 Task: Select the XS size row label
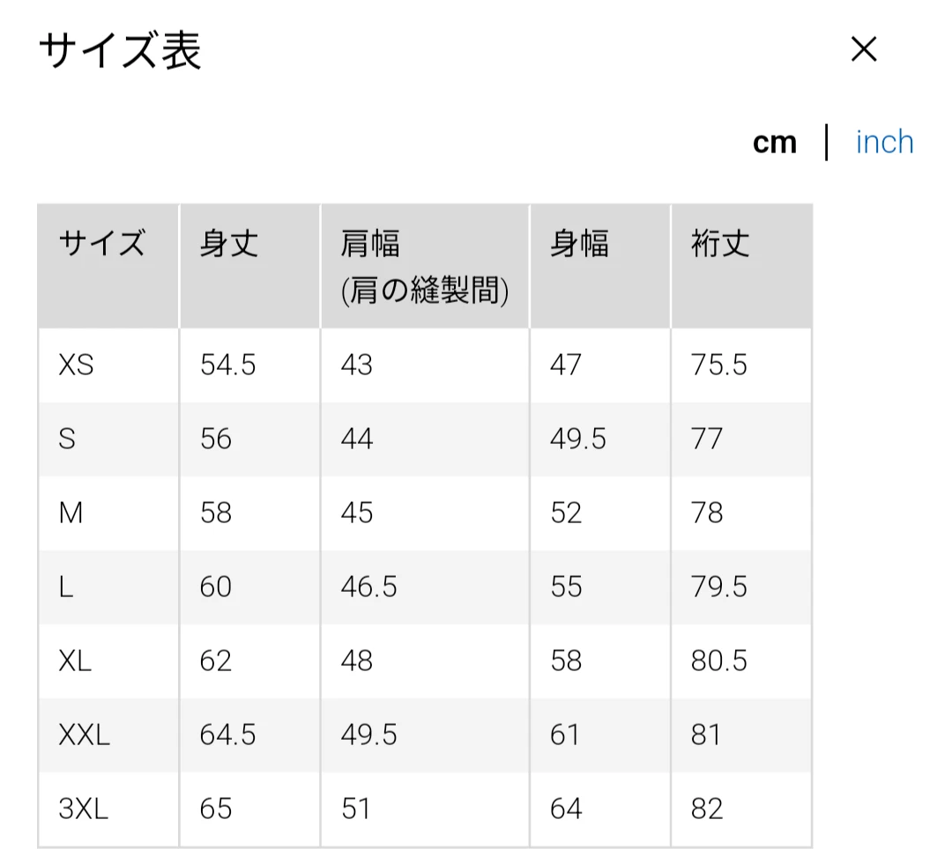pos(76,365)
